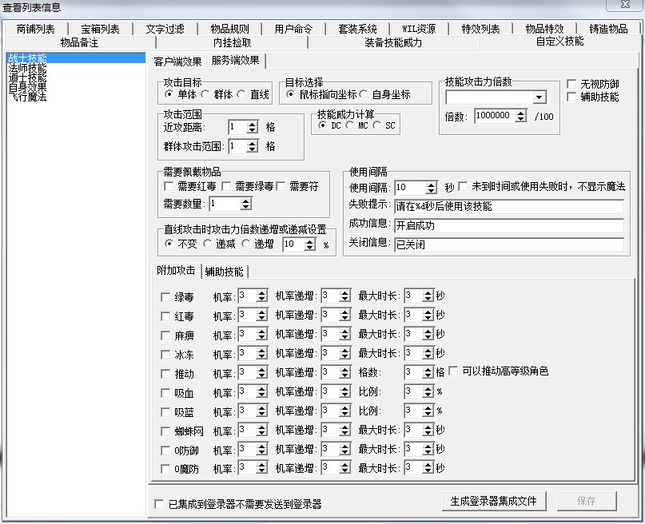645x524 pixels.
Task: Click 生成登录器集成文件 button
Action: [x=494, y=501]
